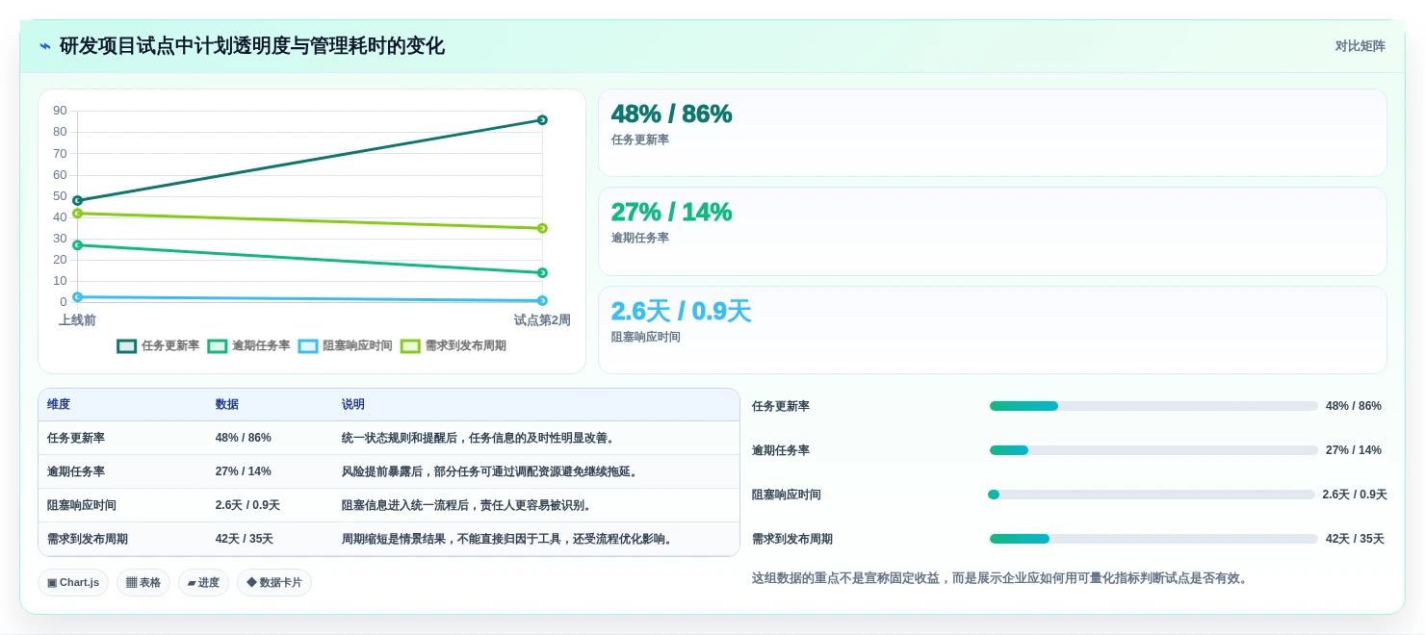Click the 进度 tag
Screen dimensions: 1425x635
pyautogui.click(x=203, y=582)
